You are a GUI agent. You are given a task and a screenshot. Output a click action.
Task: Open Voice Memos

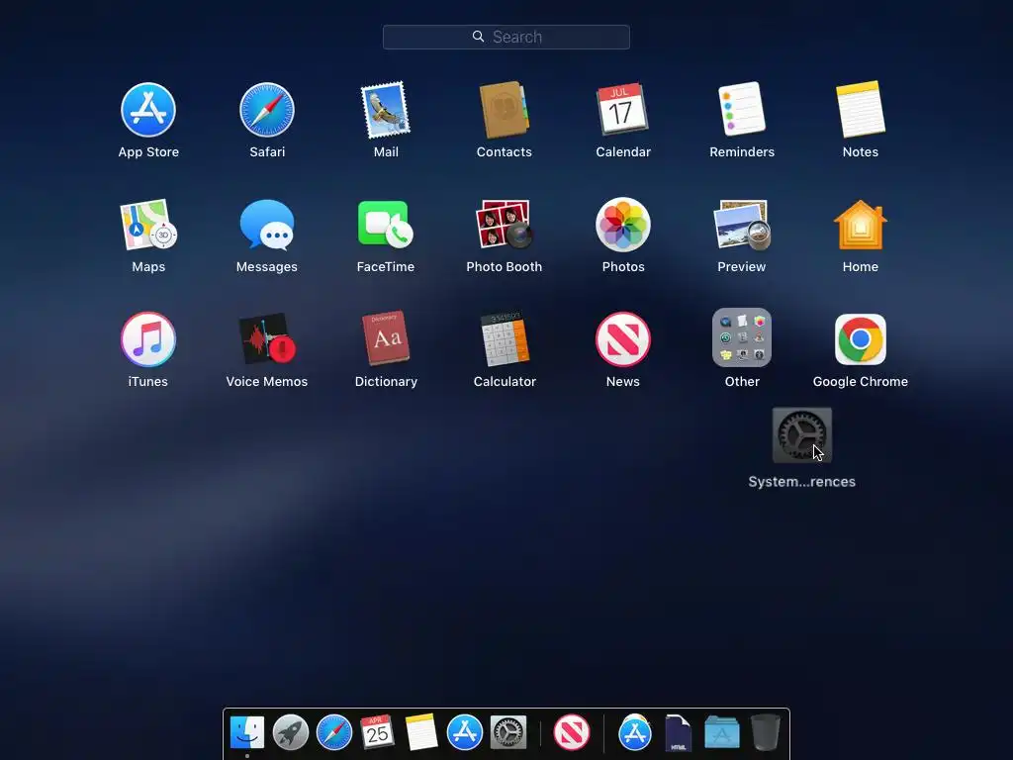(267, 338)
